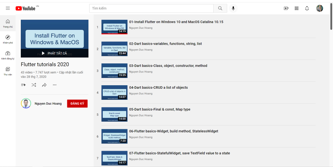Open thumbnail of video 02 Dart variables
Image resolution: width=333 pixels, height=167 pixels.
(114, 49)
